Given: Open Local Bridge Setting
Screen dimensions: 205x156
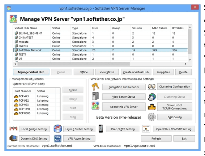Looking at the screenshot, I should tap(34, 129).
